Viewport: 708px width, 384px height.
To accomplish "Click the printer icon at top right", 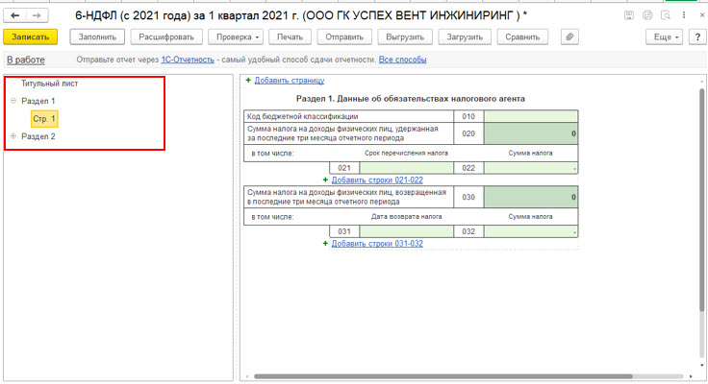I will (x=647, y=15).
